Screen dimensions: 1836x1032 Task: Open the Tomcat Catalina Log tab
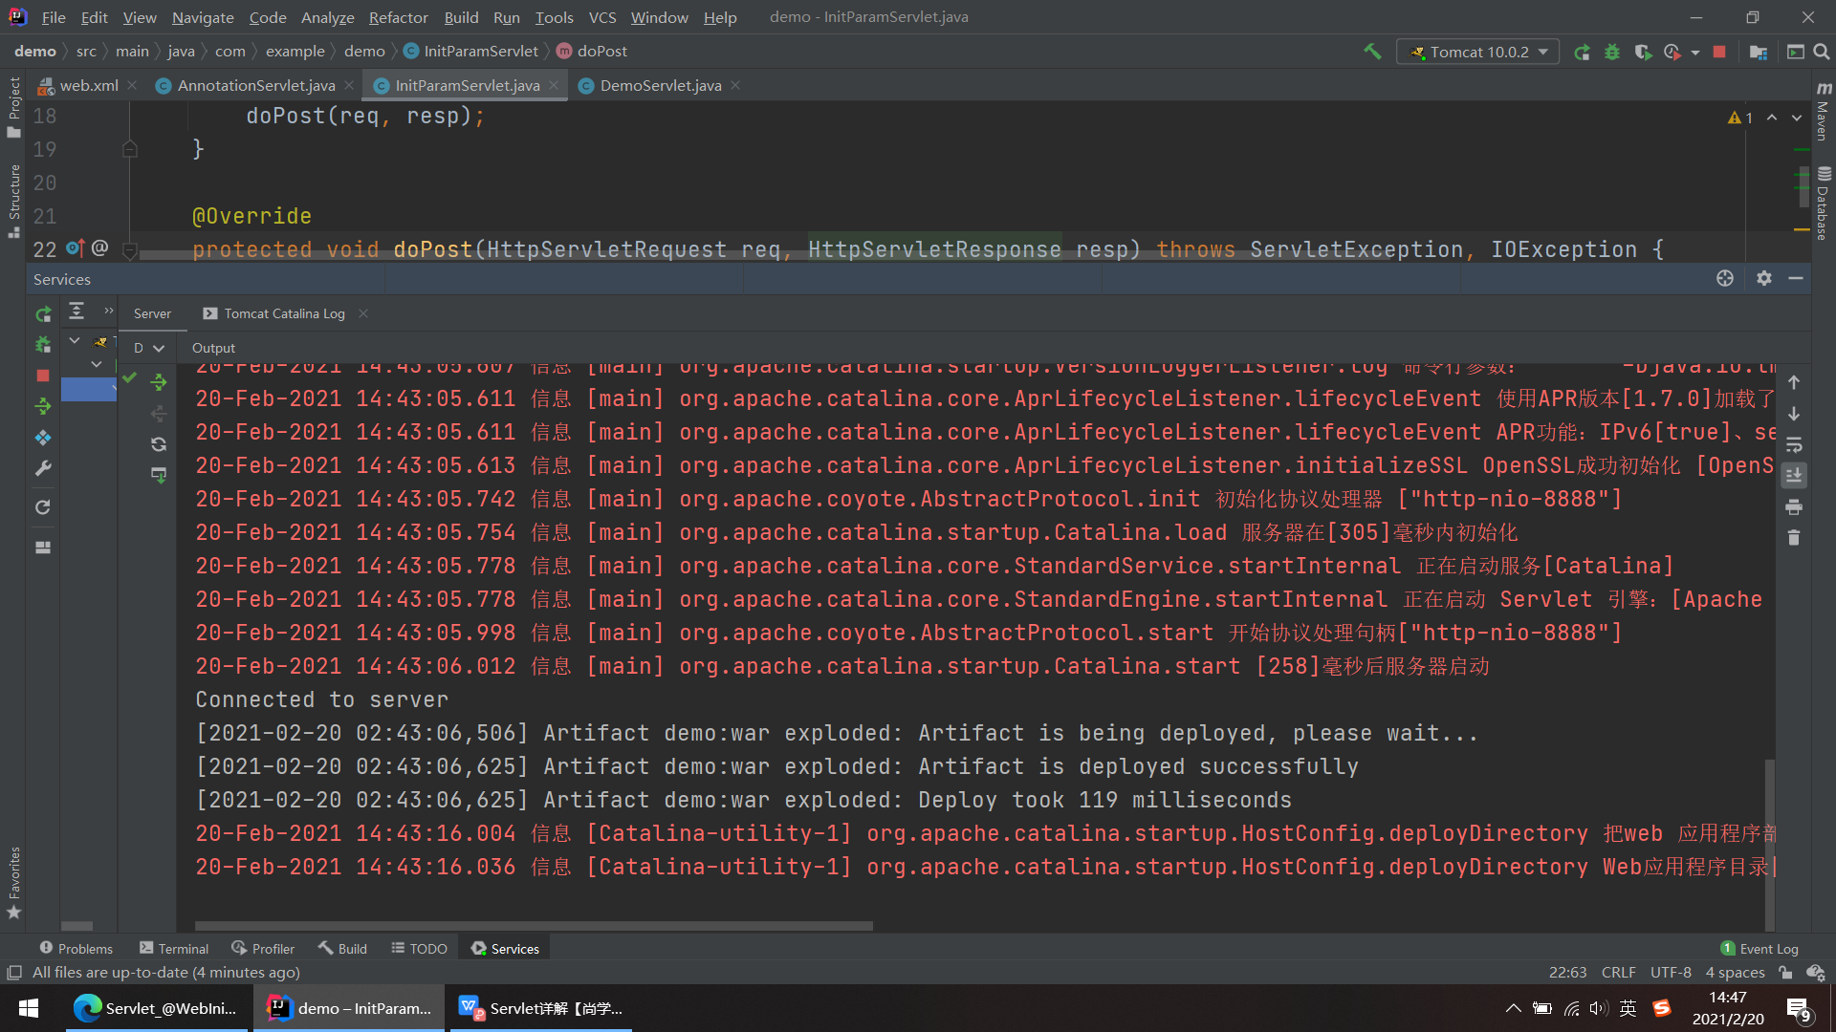(284, 313)
